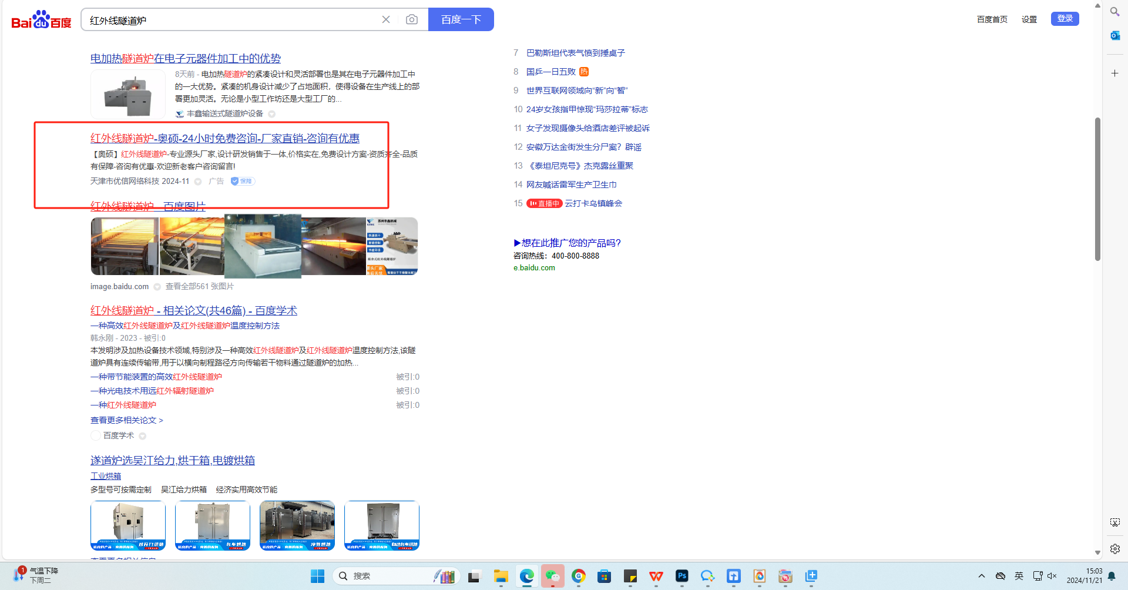Open the Edge sidebar search icon
Screen dimensions: 1128x590
tap(1114, 11)
